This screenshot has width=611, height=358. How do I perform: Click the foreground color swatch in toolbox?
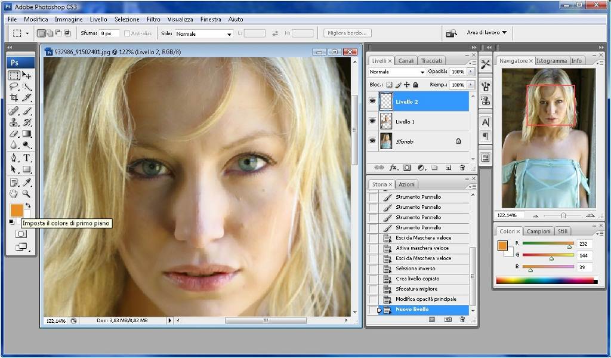16,210
